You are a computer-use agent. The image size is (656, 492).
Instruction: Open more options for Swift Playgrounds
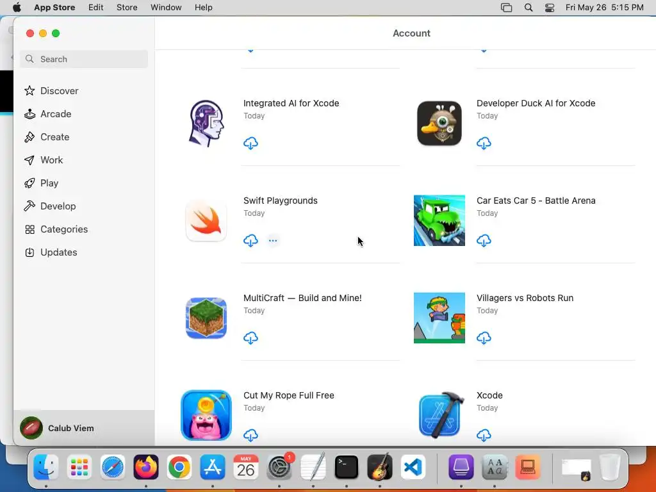coord(273,241)
